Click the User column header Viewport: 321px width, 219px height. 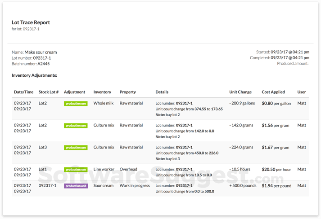point(302,92)
